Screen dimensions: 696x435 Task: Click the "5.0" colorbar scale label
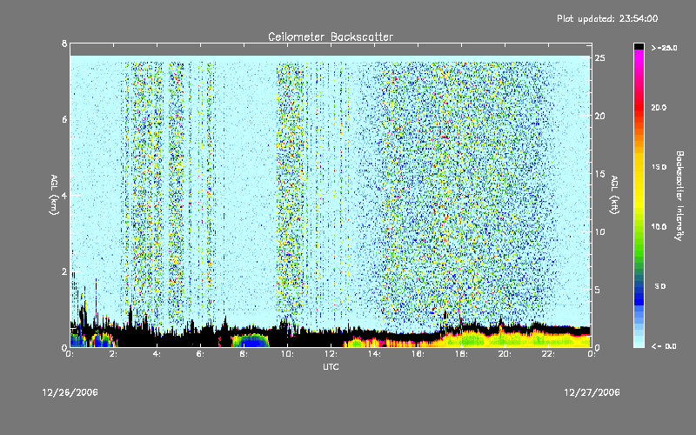point(660,286)
